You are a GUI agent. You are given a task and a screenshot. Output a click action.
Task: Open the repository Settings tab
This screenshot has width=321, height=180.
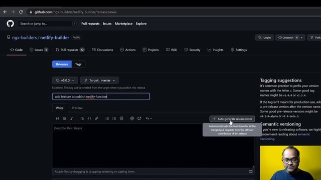point(239,50)
